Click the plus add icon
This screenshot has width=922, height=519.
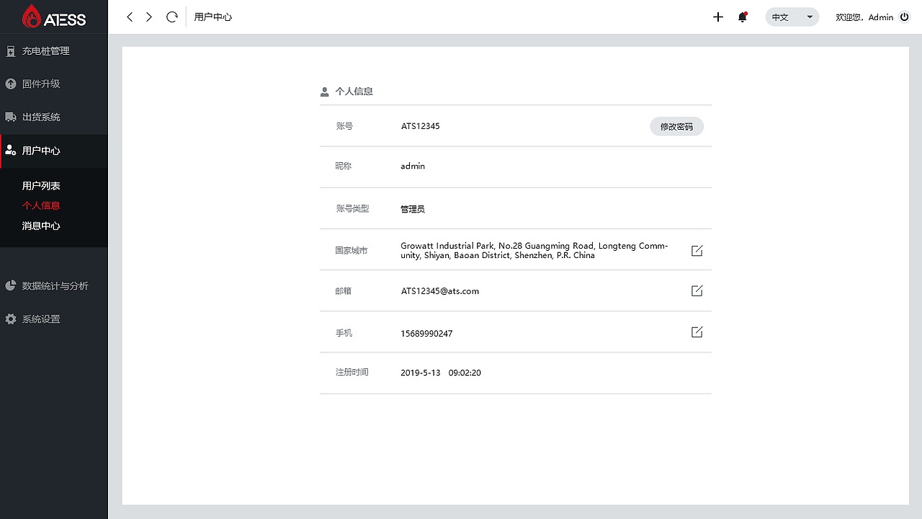coord(717,17)
